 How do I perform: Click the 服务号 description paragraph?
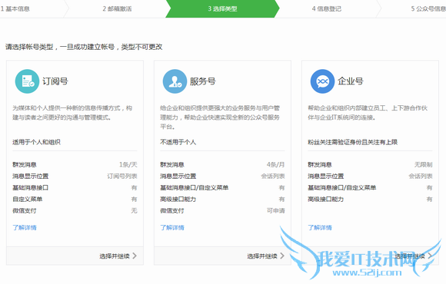220,117
